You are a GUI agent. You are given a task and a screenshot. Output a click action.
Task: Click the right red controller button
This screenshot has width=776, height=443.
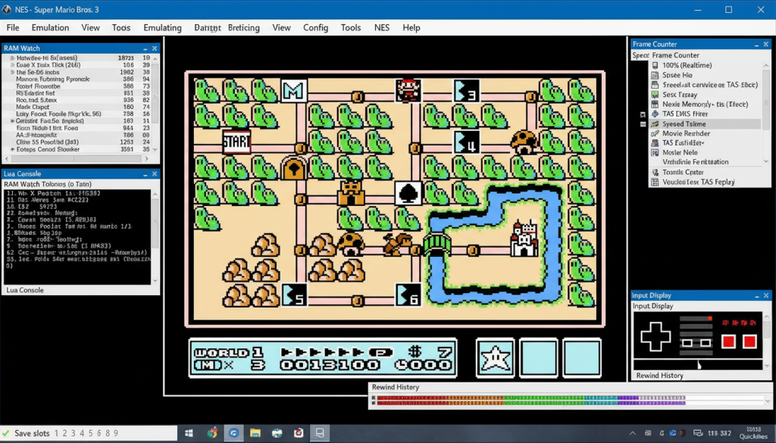tap(749, 342)
